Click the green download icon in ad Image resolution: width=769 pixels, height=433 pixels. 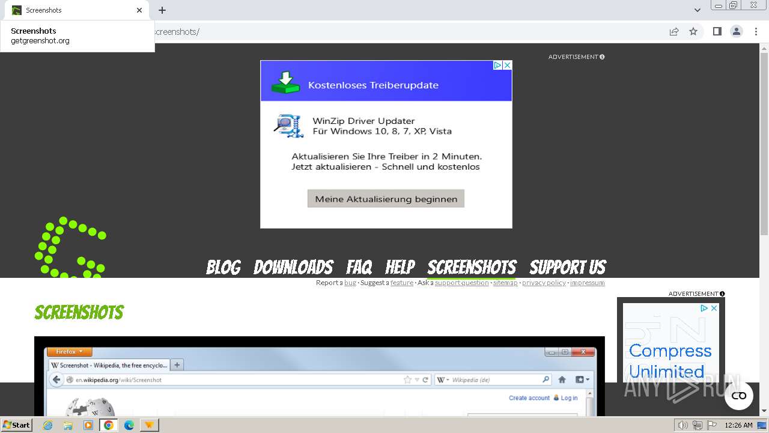tap(285, 82)
